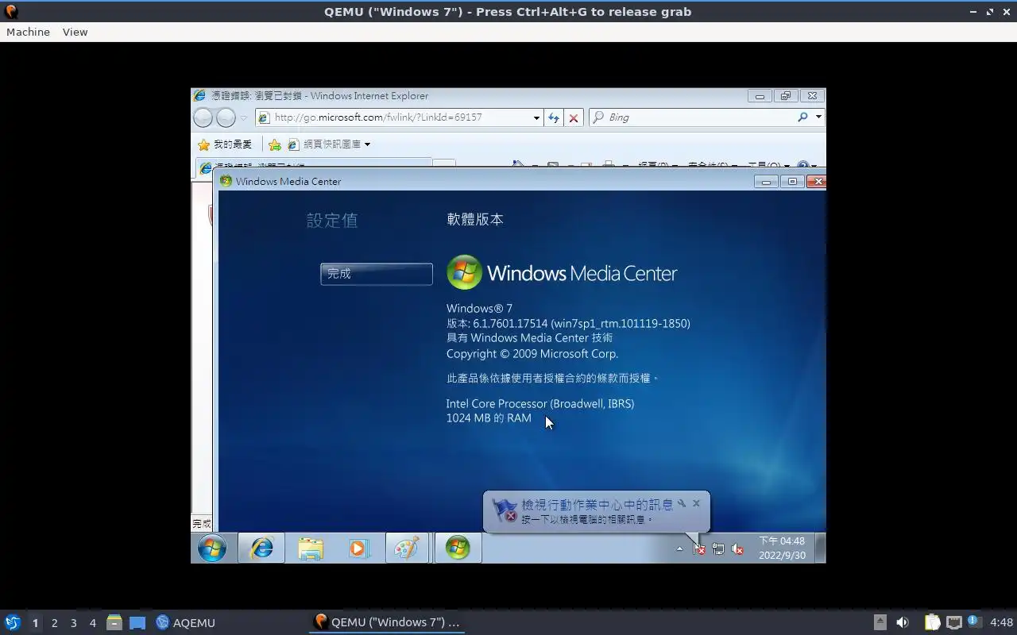Image resolution: width=1017 pixels, height=635 pixels.
Task: Close the Action Center notification balloon
Action: click(696, 503)
